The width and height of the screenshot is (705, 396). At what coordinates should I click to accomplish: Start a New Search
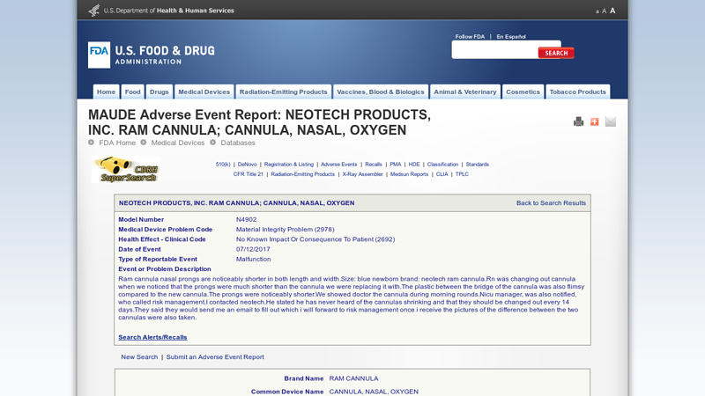click(x=139, y=357)
